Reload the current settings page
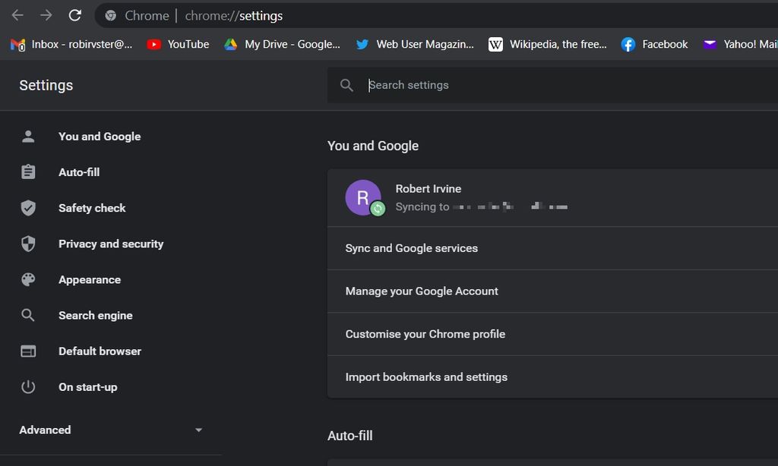Image resolution: width=778 pixels, height=466 pixels. click(74, 15)
